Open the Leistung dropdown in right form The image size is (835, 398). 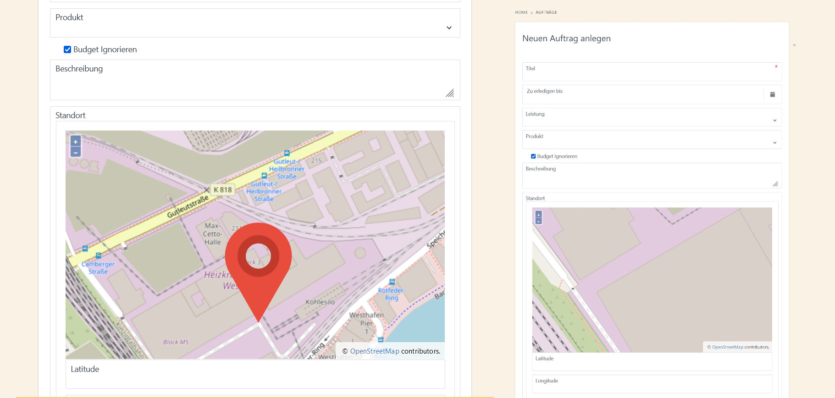[x=652, y=117]
